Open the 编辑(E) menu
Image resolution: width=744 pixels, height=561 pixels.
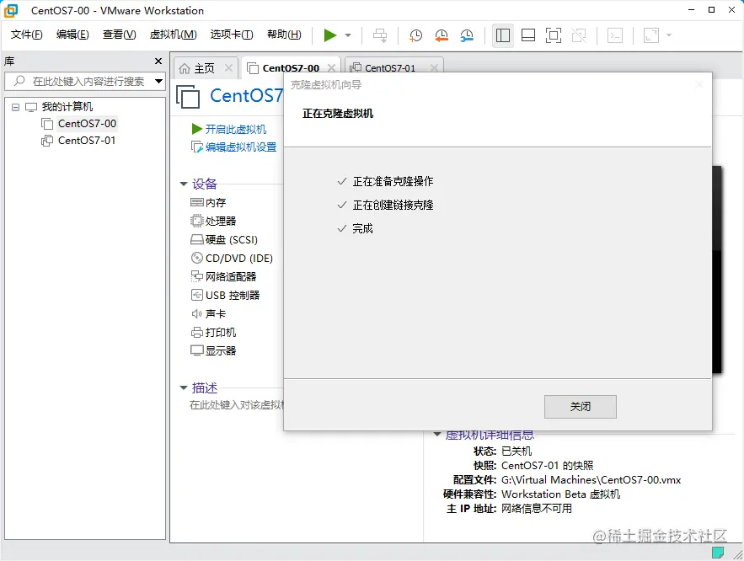click(72, 35)
